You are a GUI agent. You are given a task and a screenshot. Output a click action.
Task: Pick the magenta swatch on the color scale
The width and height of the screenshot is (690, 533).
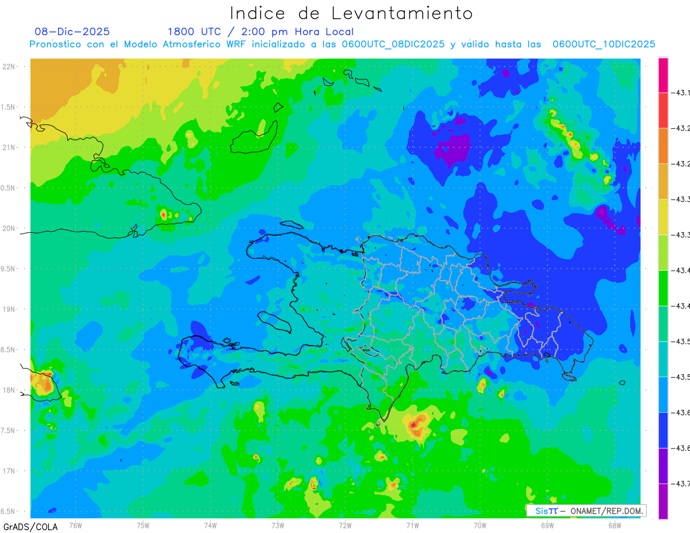click(x=663, y=75)
